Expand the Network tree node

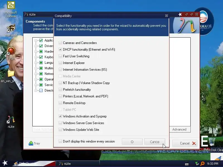click(x=36, y=74)
